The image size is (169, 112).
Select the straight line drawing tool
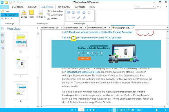(68, 18)
